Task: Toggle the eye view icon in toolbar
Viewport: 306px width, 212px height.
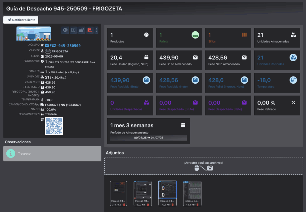Action: 65,30
